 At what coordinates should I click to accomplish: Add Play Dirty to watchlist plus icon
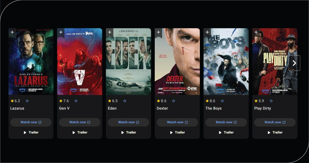pyautogui.click(x=256, y=32)
